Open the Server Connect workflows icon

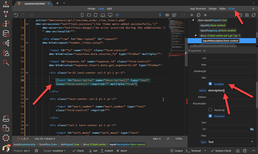pyautogui.click(x=6, y=24)
